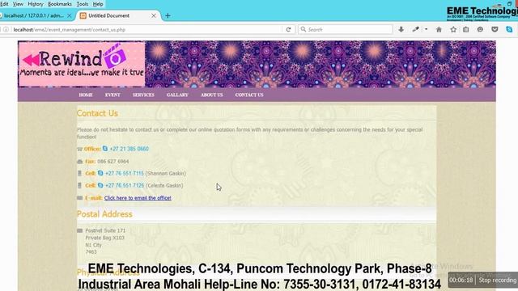The width and height of the screenshot is (518, 291).
Task: Switch to the localhost / 127.0.0.1 tab
Action: 33,15
